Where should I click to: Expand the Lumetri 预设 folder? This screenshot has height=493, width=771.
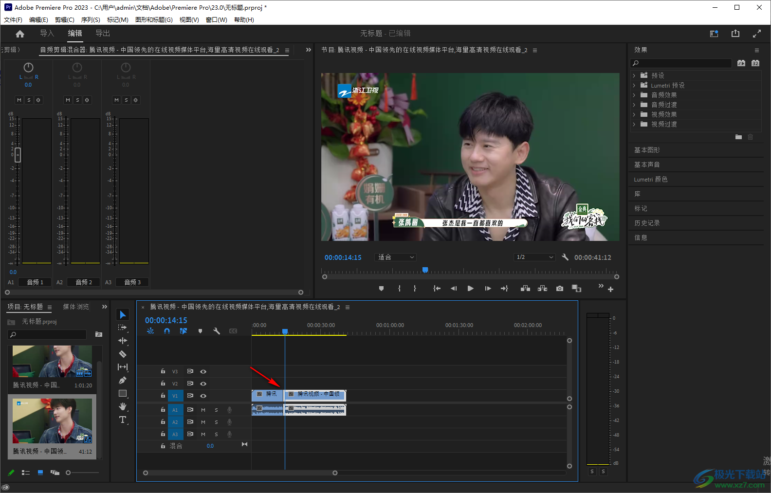click(x=634, y=85)
